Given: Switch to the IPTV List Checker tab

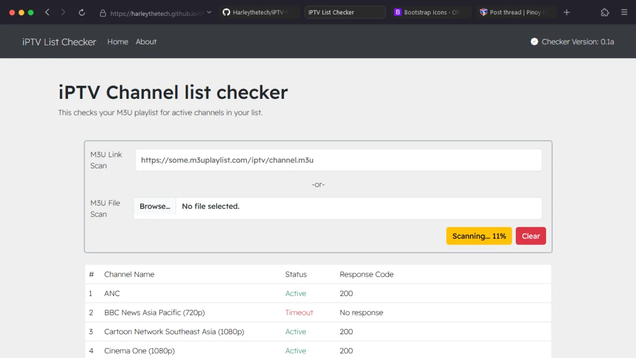Looking at the screenshot, I should point(345,12).
